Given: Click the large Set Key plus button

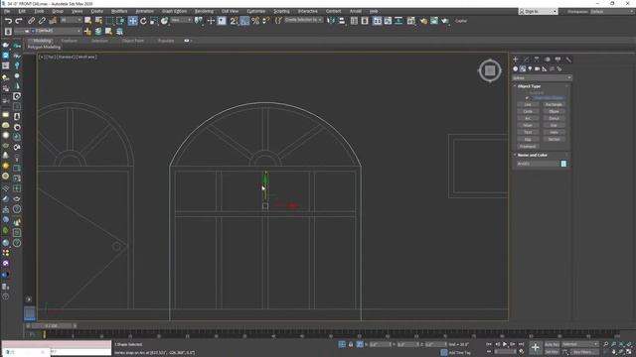Looking at the screenshot, I should coord(536,347).
